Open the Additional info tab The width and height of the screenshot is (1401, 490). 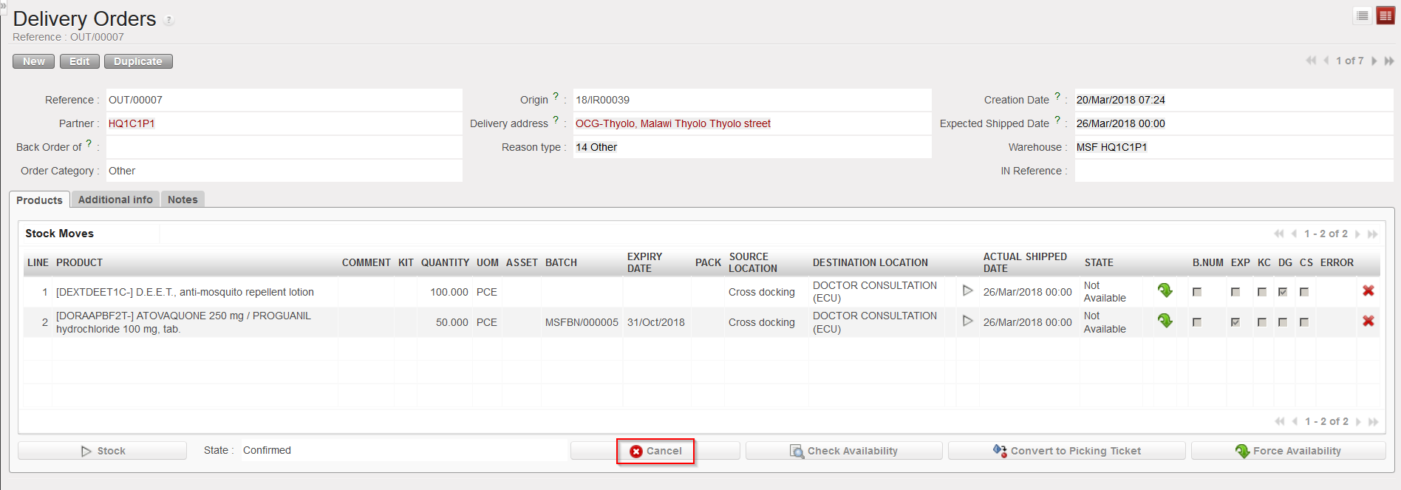[x=115, y=200]
